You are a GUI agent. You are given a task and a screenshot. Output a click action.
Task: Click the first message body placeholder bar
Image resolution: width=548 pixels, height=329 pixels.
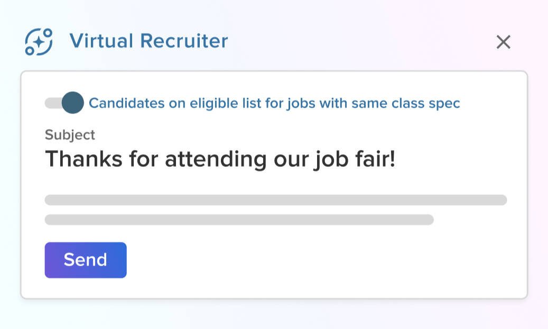[x=275, y=200]
